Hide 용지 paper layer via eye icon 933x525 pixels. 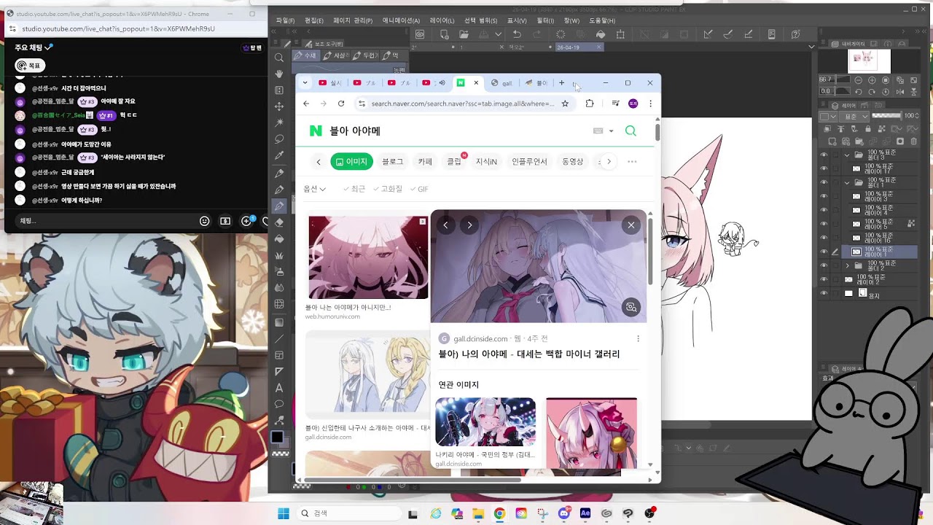[824, 293]
